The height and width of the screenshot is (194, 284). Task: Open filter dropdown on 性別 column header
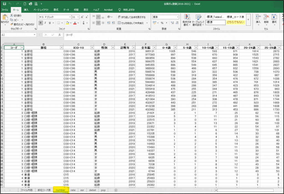pos(113,48)
